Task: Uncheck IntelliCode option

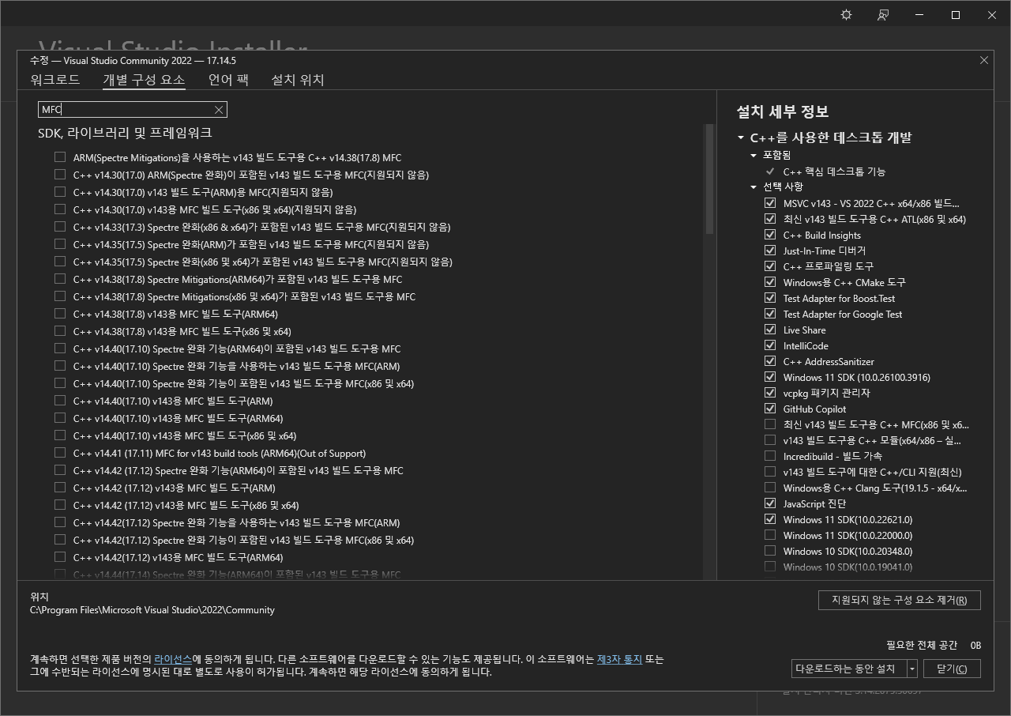Action: point(770,345)
